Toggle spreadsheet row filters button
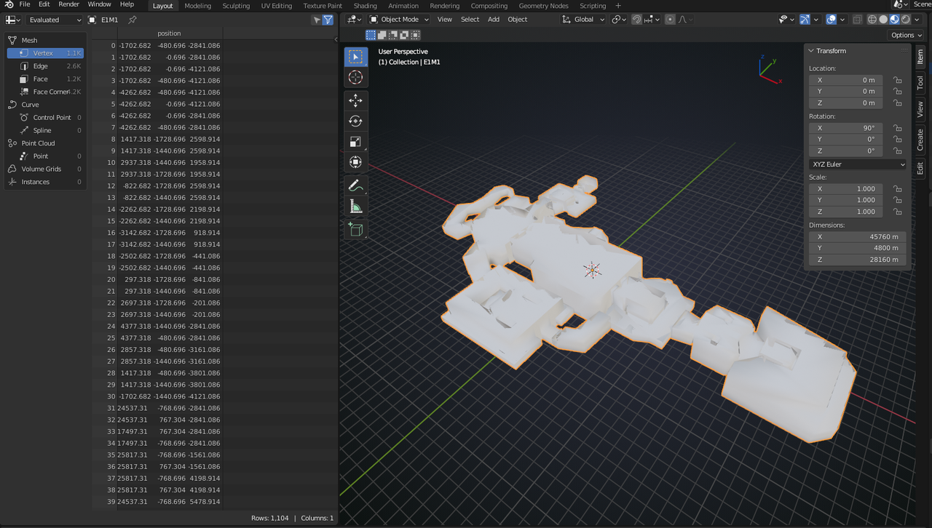The image size is (932, 528). pos(328,20)
